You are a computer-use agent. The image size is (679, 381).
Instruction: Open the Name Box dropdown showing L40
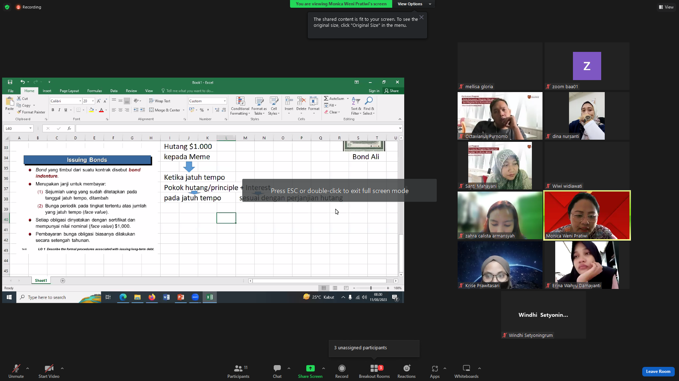coord(30,128)
